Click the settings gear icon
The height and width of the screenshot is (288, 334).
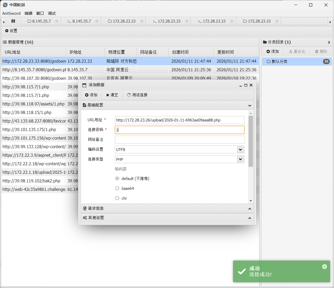point(7,31)
